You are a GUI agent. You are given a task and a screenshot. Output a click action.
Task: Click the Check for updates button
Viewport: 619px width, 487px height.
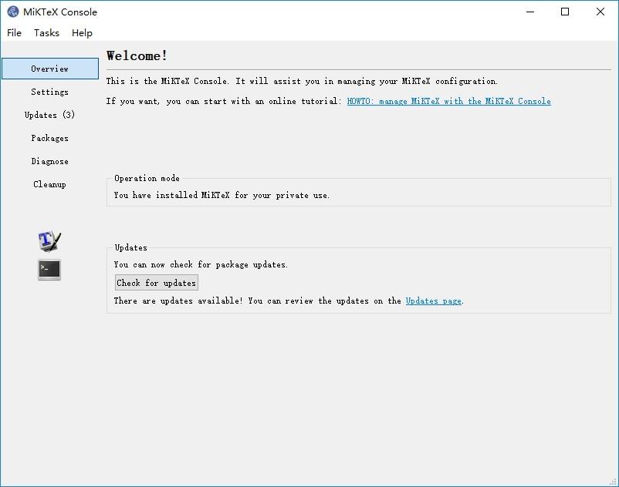[157, 283]
